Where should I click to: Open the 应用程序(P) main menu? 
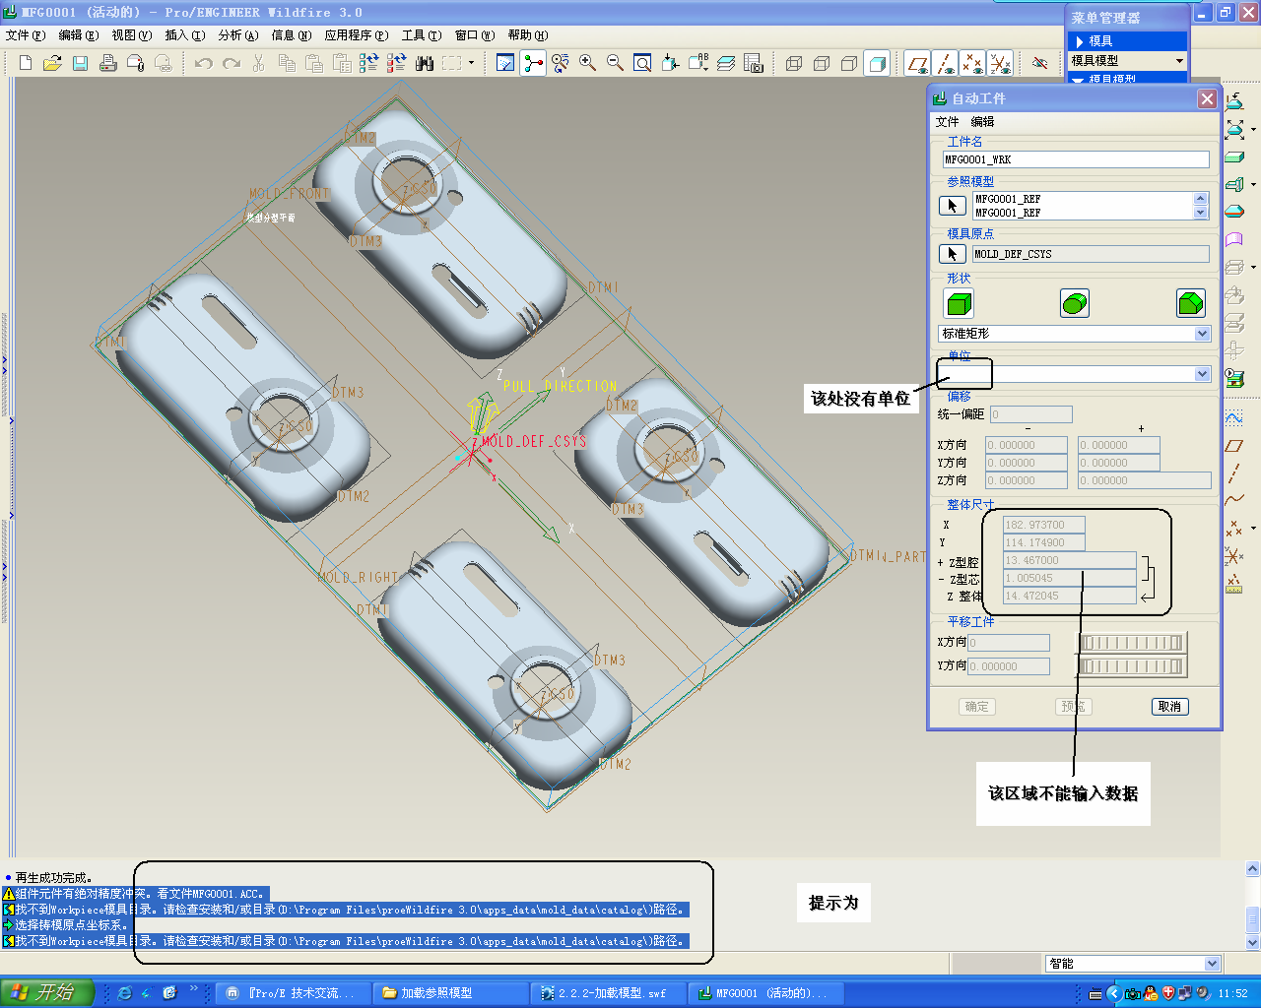coord(357,35)
